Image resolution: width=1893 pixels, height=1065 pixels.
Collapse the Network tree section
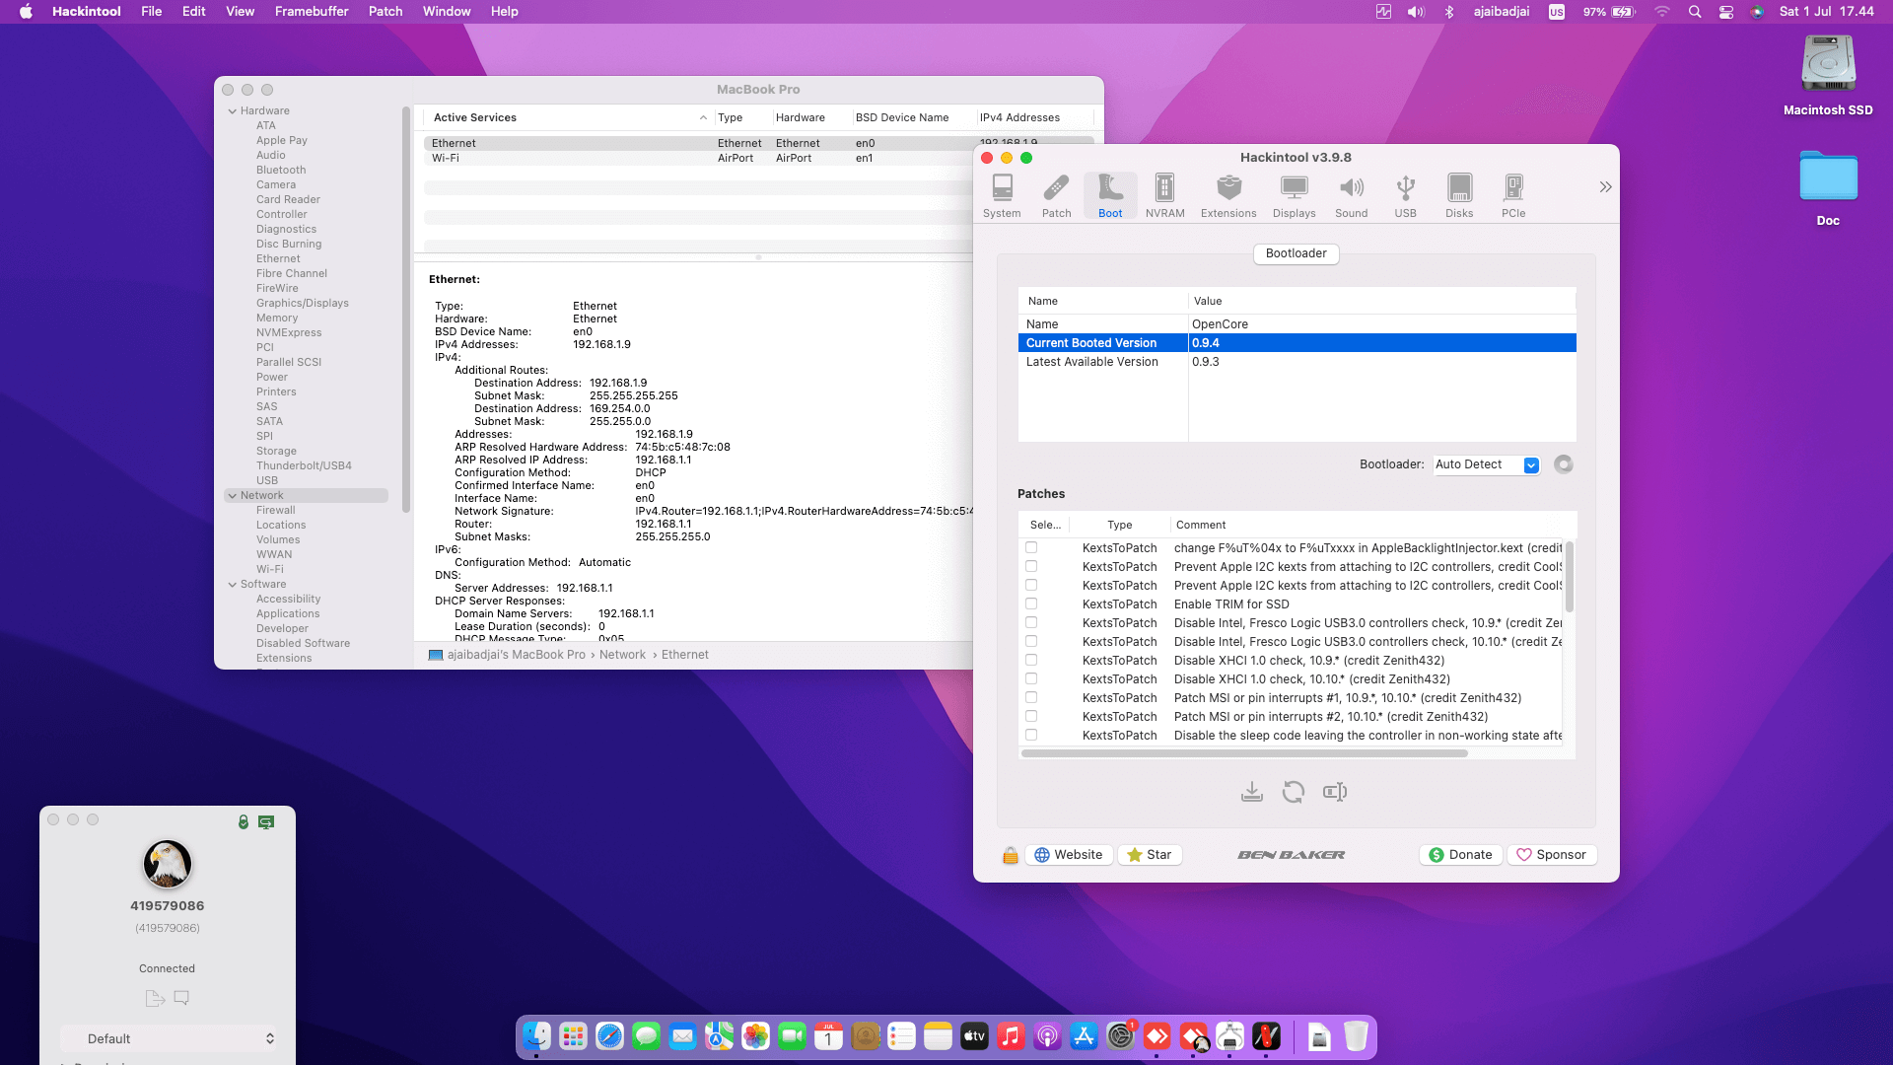(x=232, y=496)
